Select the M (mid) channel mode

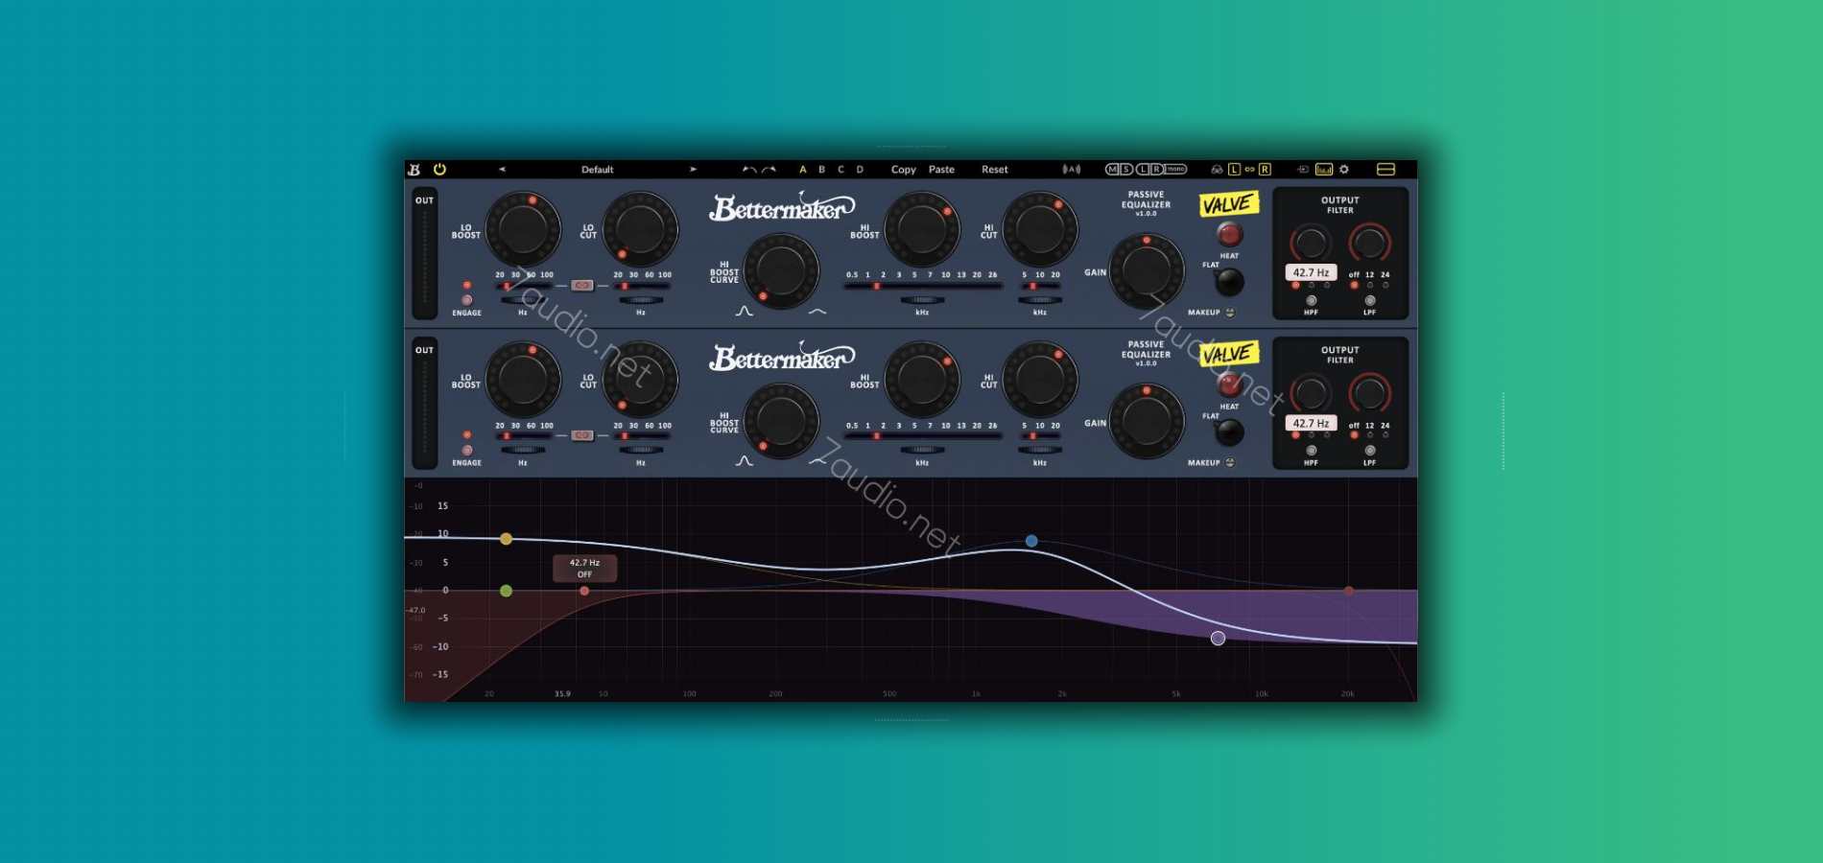tap(1112, 169)
